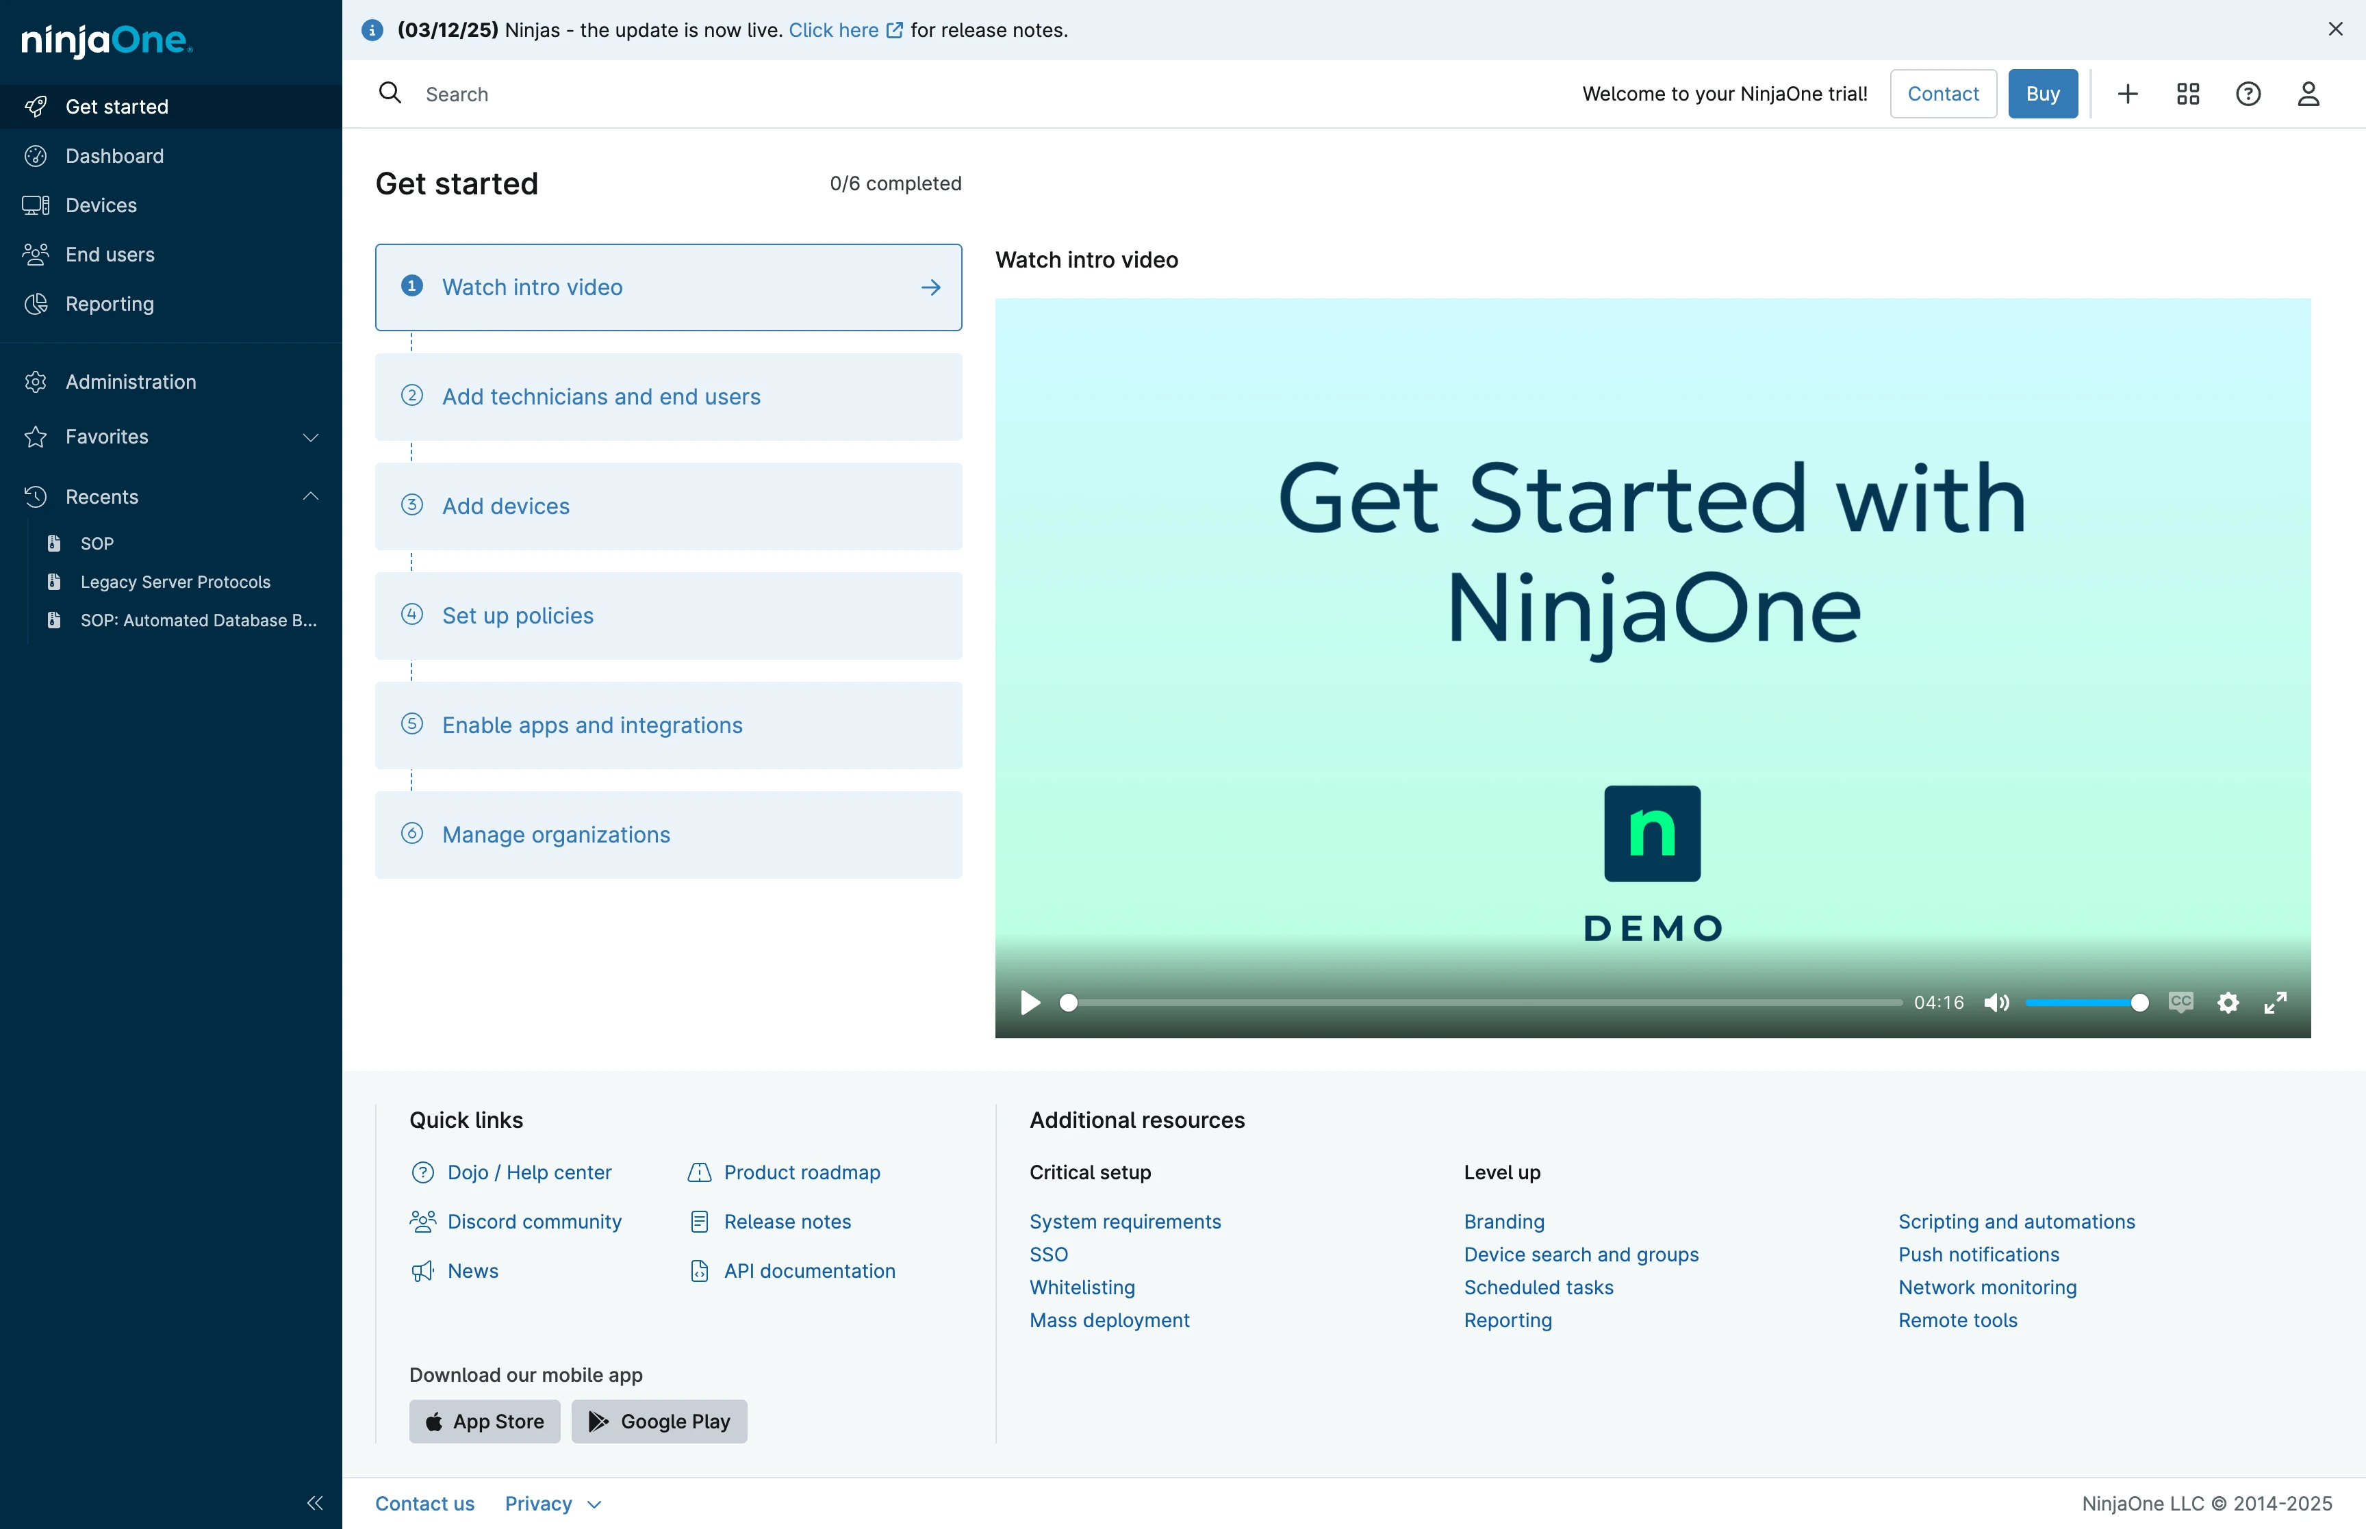The width and height of the screenshot is (2366, 1529).
Task: Mute the video speaker icon
Action: click(1996, 1002)
